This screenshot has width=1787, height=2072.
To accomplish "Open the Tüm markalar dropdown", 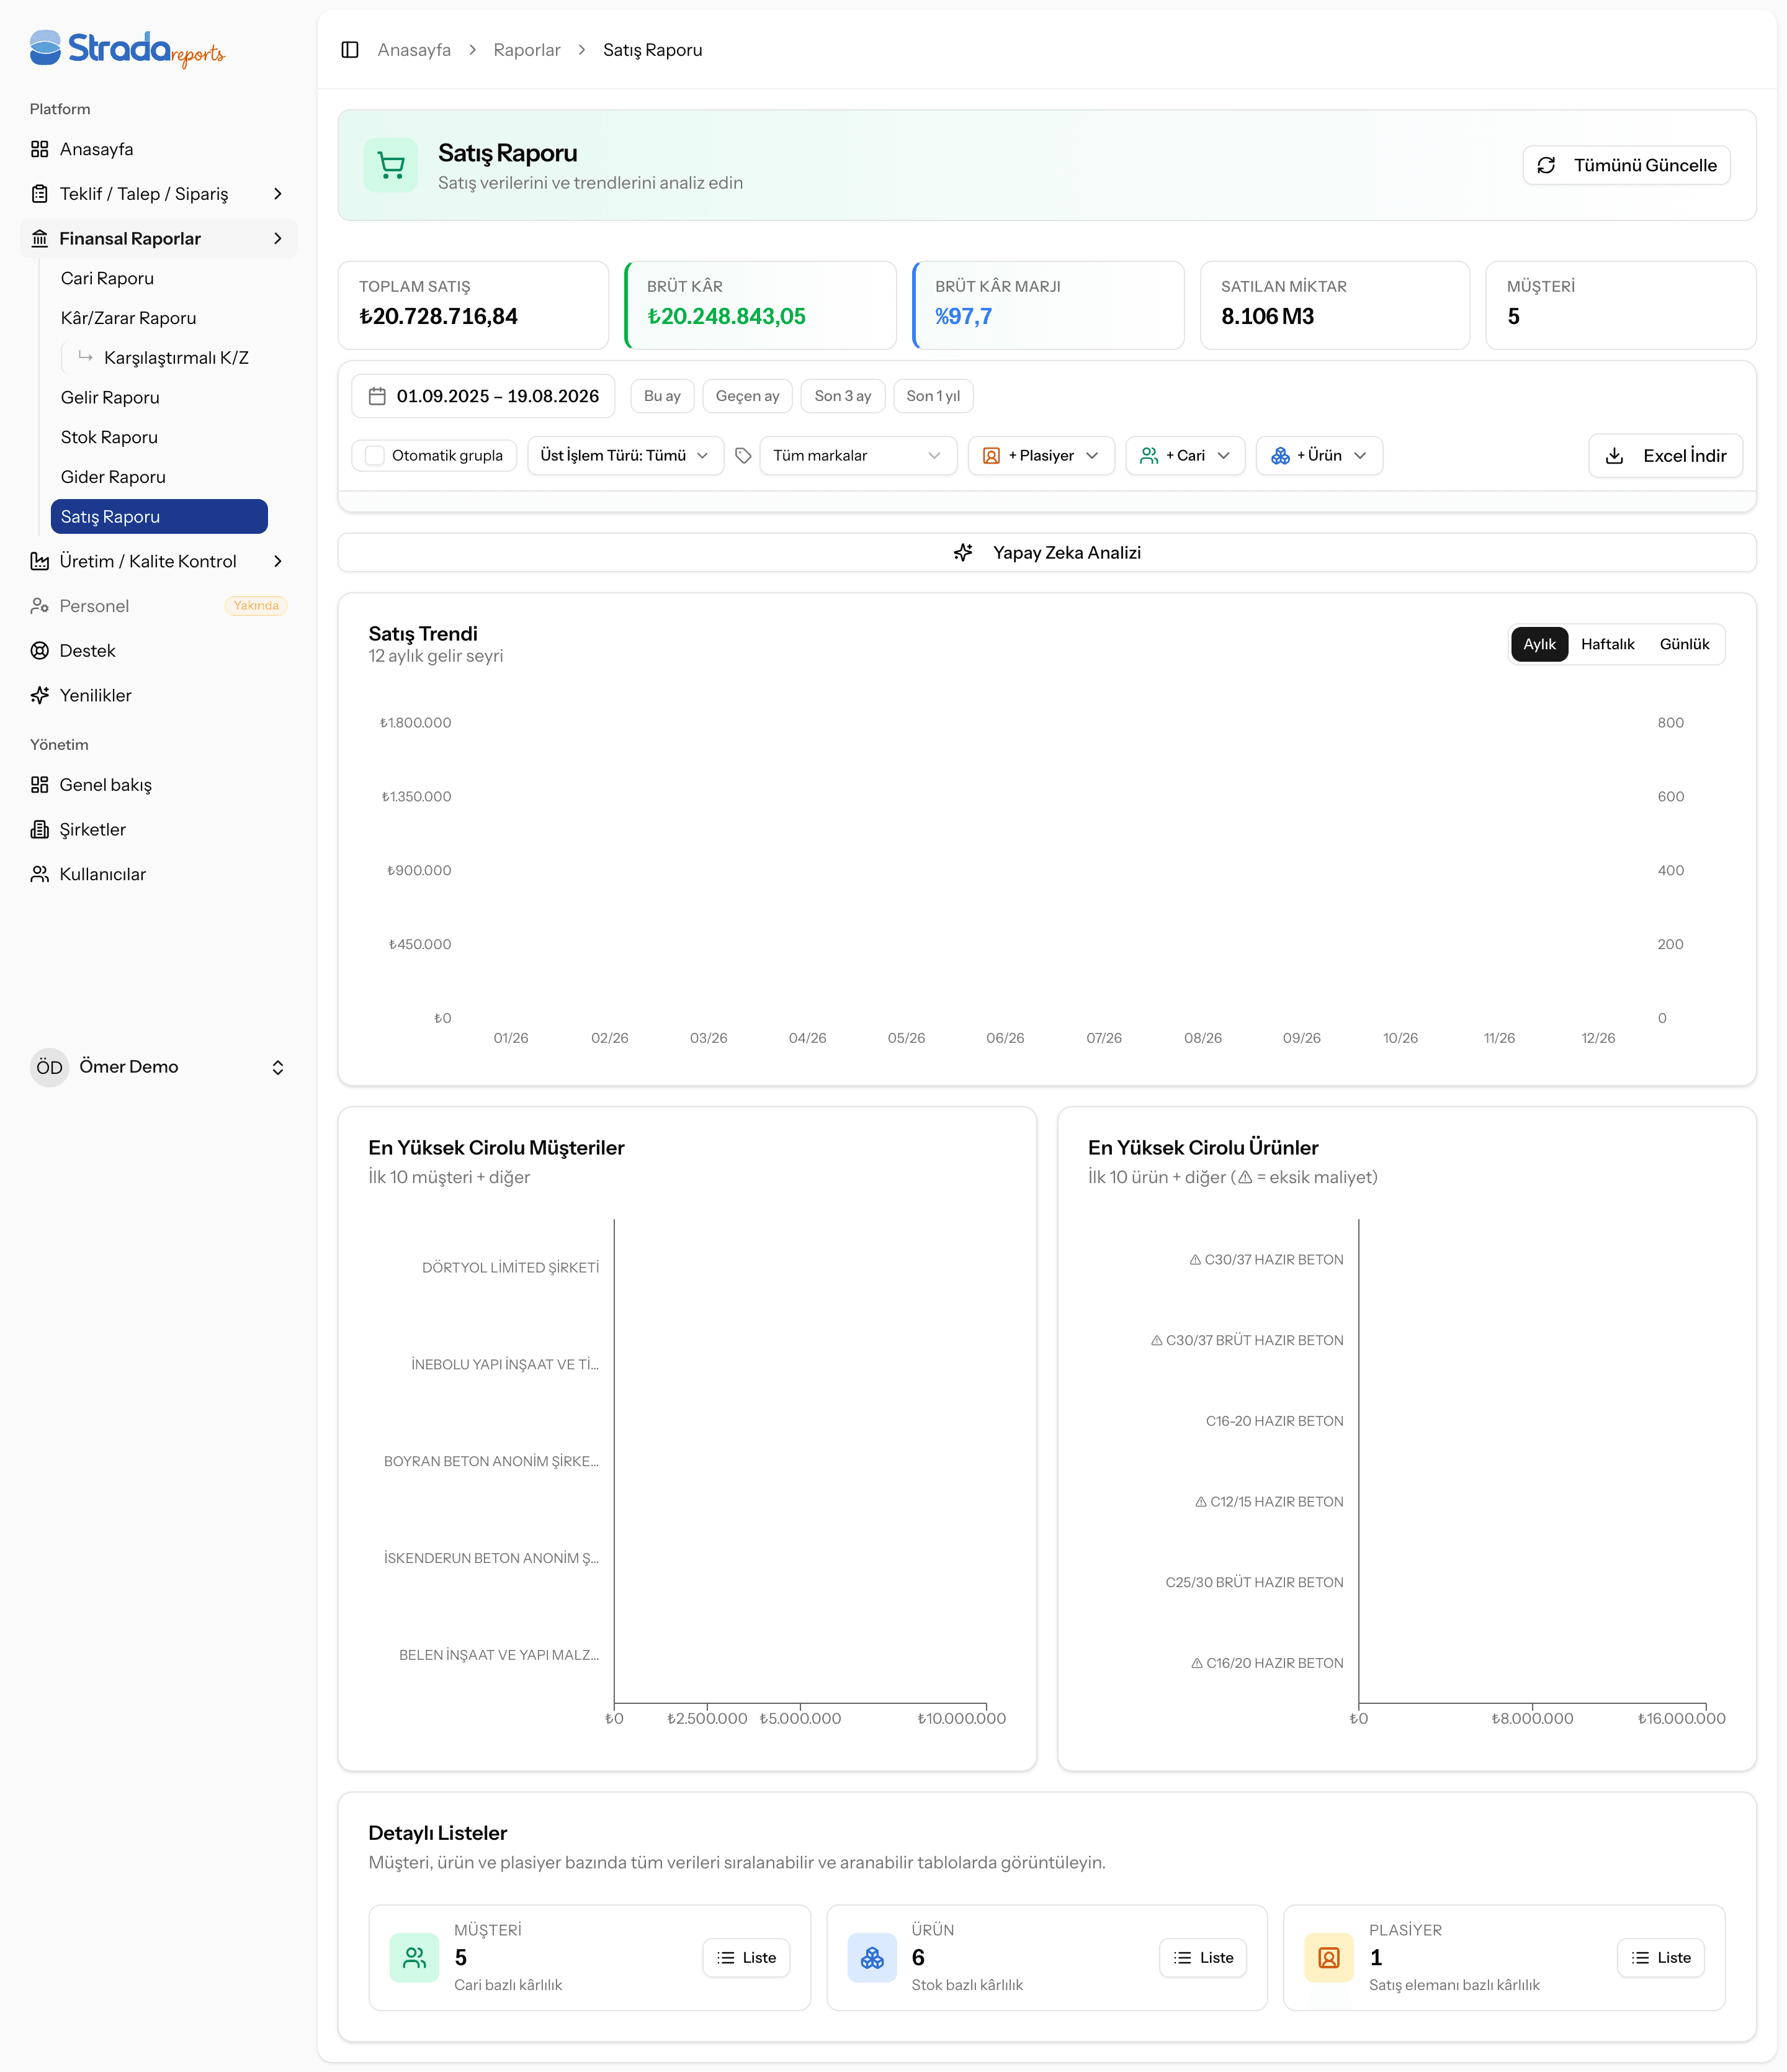I will [x=858, y=455].
